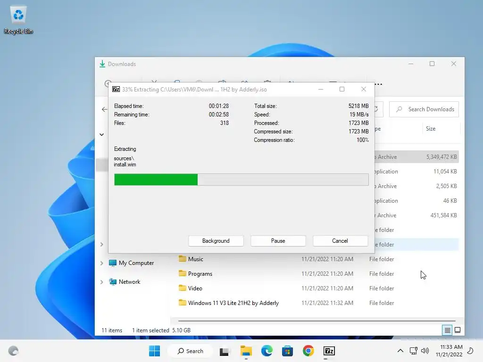483x362 pixels.
Task: Select Network in navigation pane
Action: point(129,282)
